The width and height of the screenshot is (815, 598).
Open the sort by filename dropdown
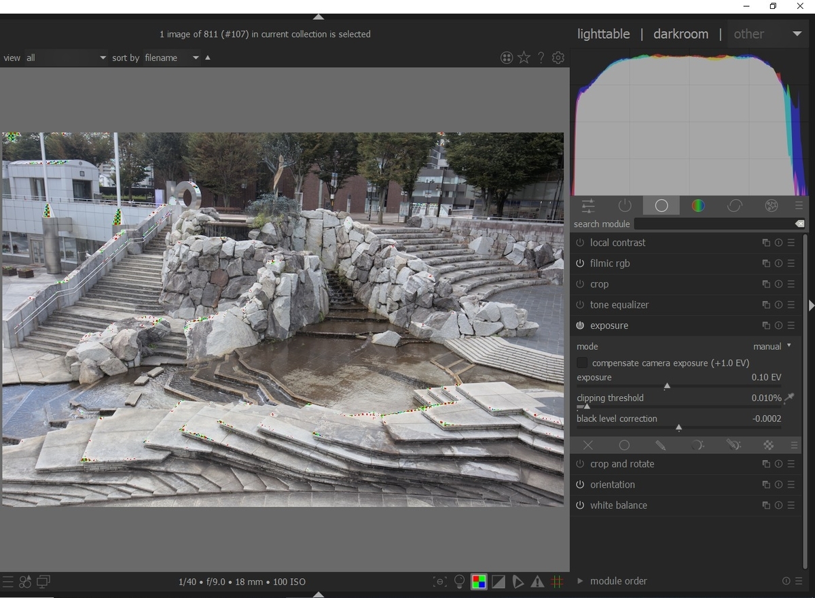[x=171, y=58]
